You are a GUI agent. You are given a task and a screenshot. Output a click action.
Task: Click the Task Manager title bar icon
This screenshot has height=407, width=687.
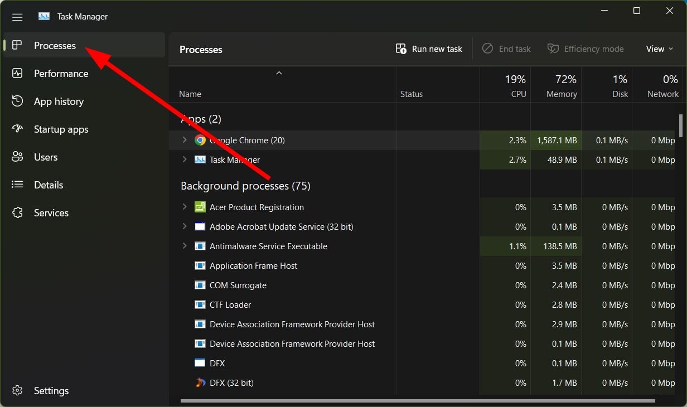point(44,16)
